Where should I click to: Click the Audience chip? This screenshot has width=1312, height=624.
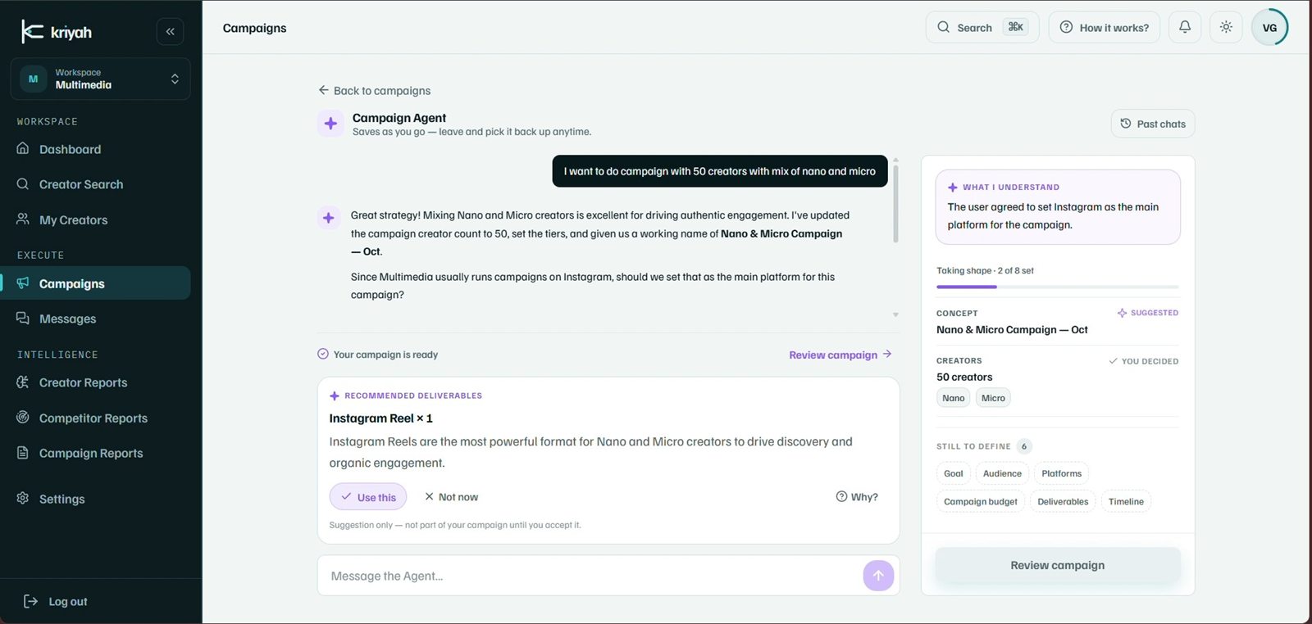pyautogui.click(x=1002, y=473)
